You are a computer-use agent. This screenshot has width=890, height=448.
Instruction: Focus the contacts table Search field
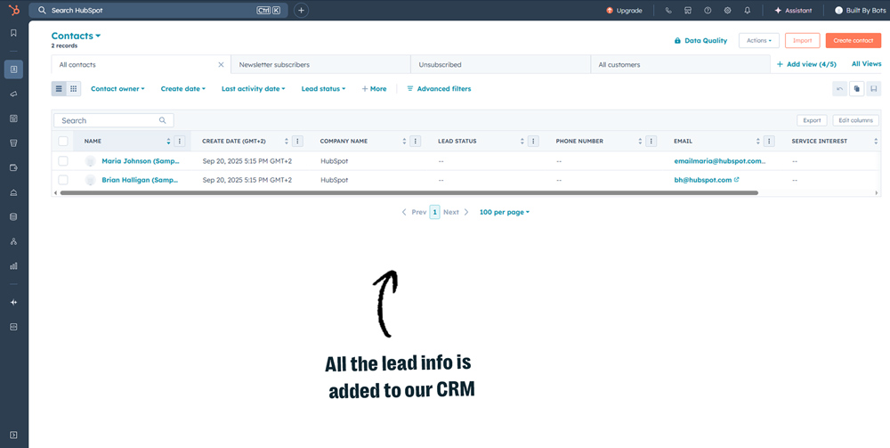114,120
